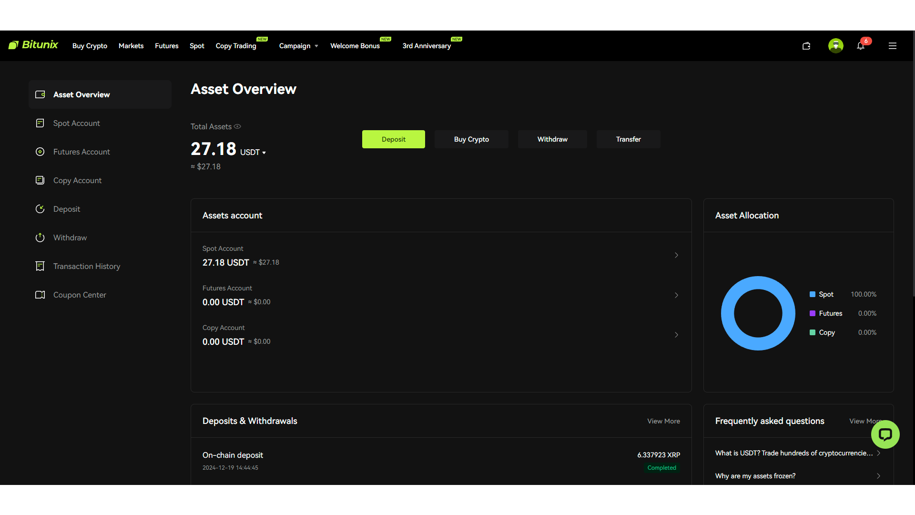Image resolution: width=915 pixels, height=515 pixels.
Task: Open the Markets page
Action: tap(131, 46)
